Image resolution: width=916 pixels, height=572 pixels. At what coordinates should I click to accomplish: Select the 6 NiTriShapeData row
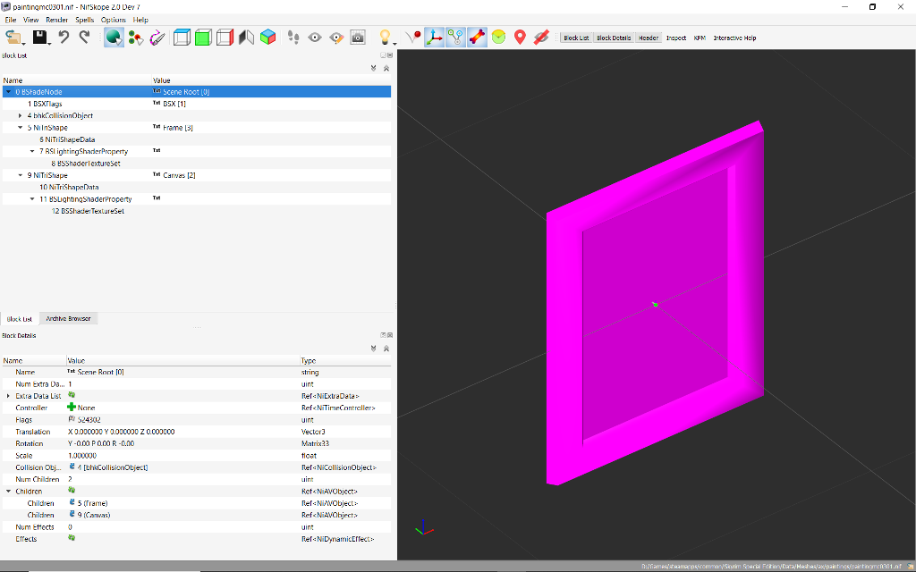click(x=196, y=139)
